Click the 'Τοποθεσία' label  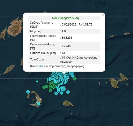(x=37, y=59)
